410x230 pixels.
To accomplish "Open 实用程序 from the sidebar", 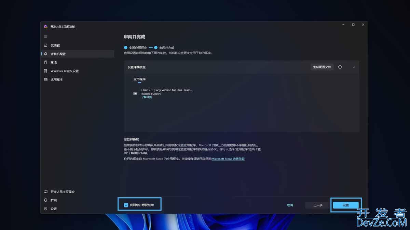I will (78, 79).
